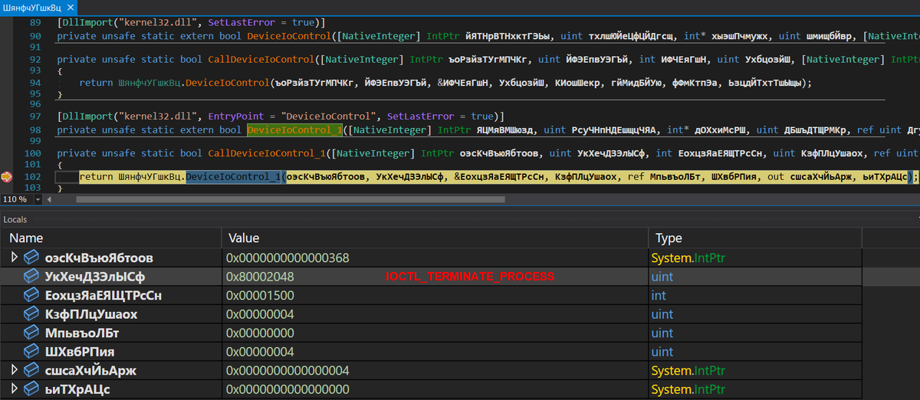Select the ЕохцзЯаЕЯЩТРсСн variable name

pos(103,295)
